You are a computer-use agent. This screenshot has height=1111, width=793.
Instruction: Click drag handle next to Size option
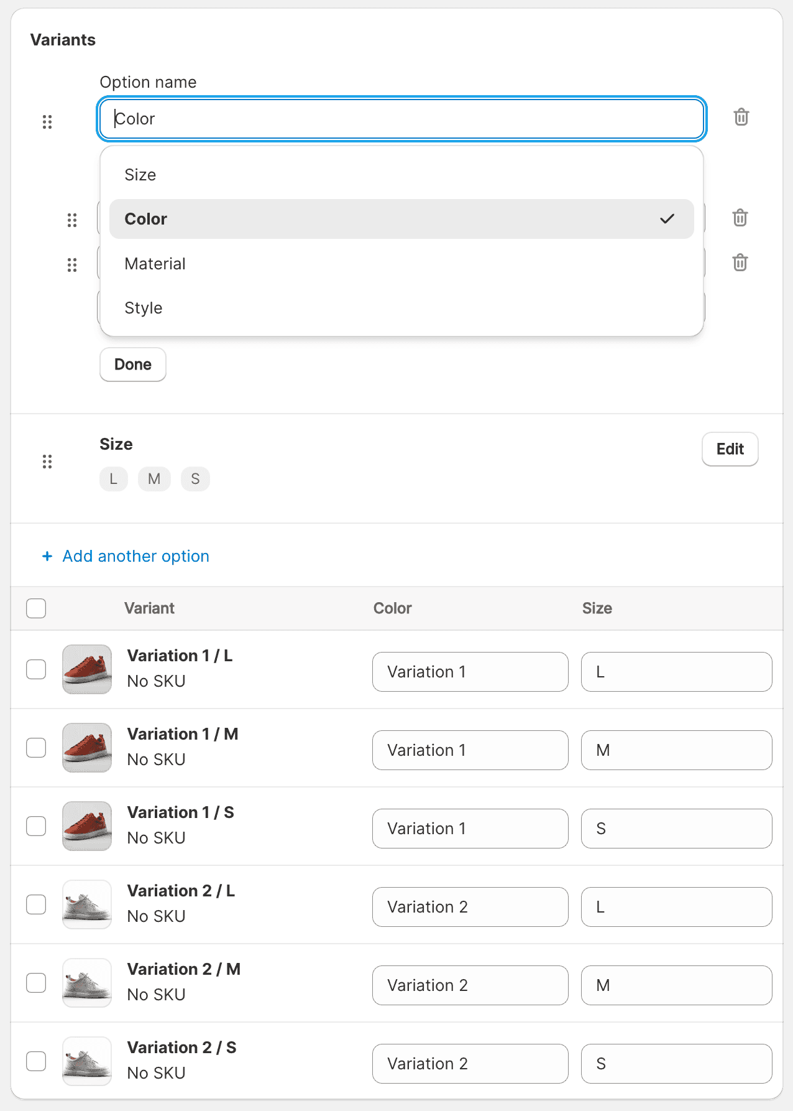(47, 461)
